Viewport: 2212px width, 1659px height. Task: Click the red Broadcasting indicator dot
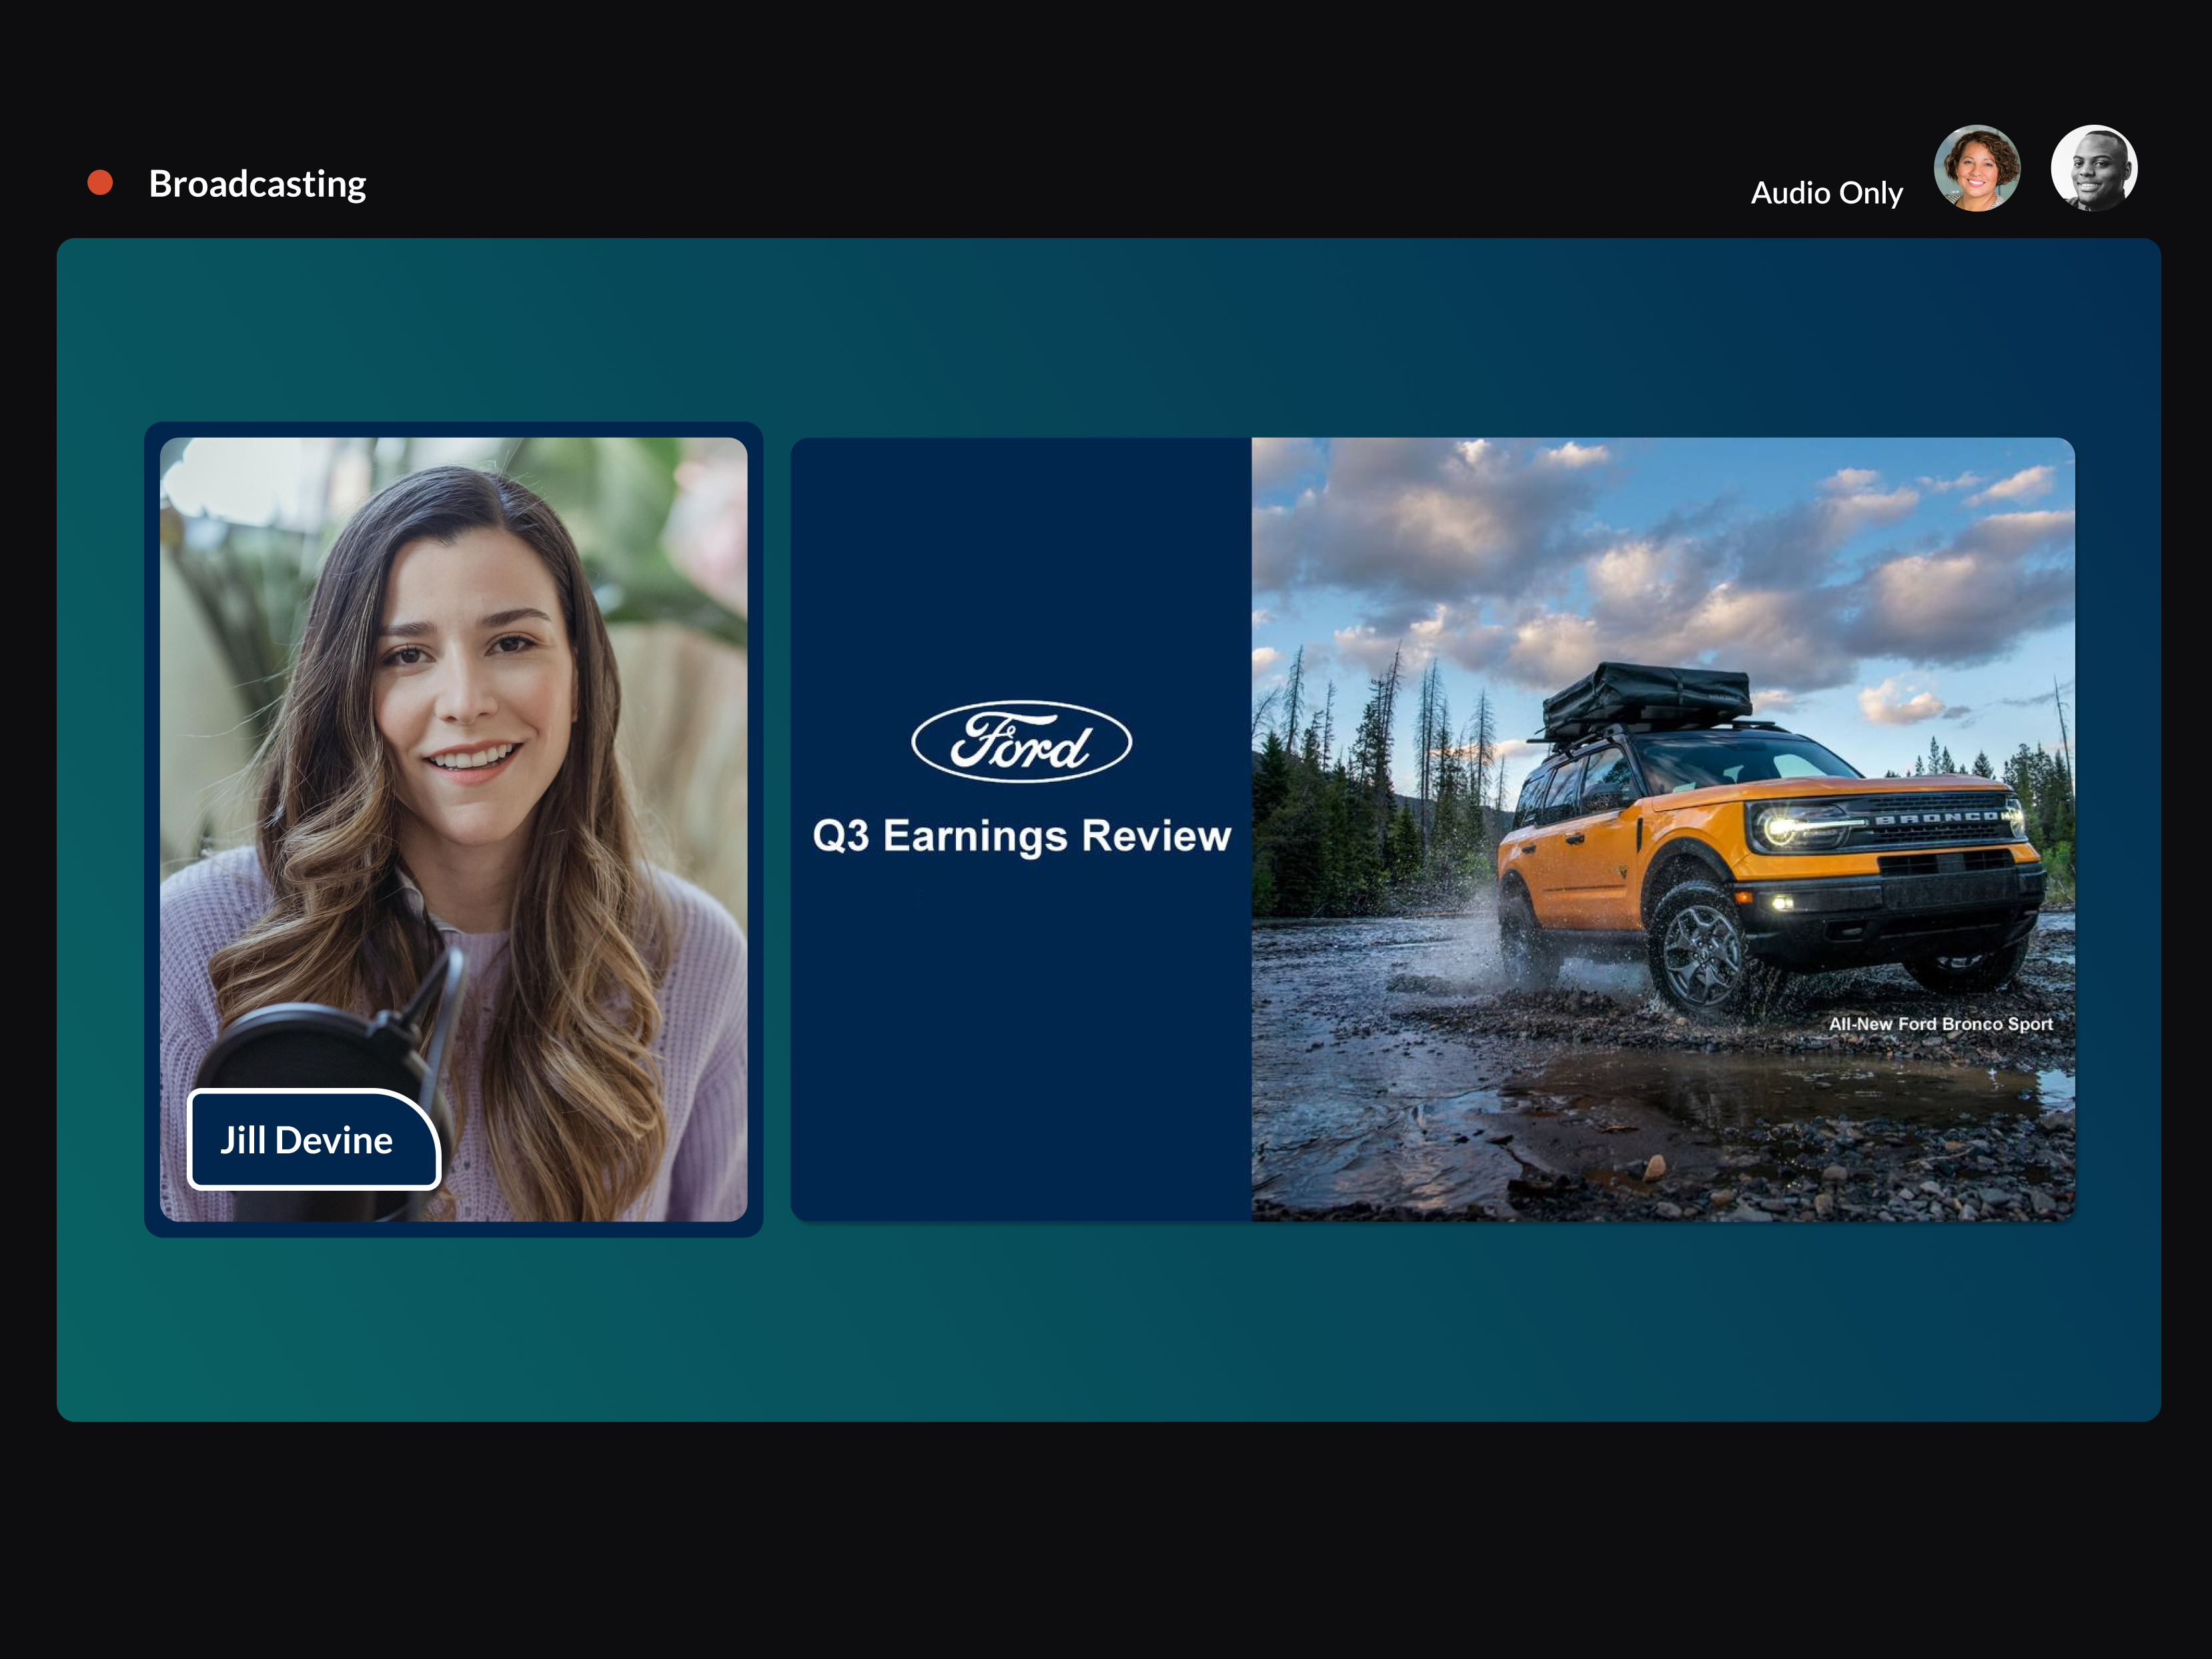(100, 183)
